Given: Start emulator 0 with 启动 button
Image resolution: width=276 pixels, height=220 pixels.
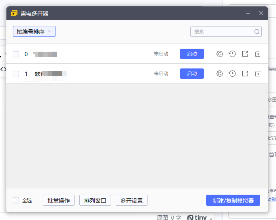Looking at the screenshot, I should (192, 54).
